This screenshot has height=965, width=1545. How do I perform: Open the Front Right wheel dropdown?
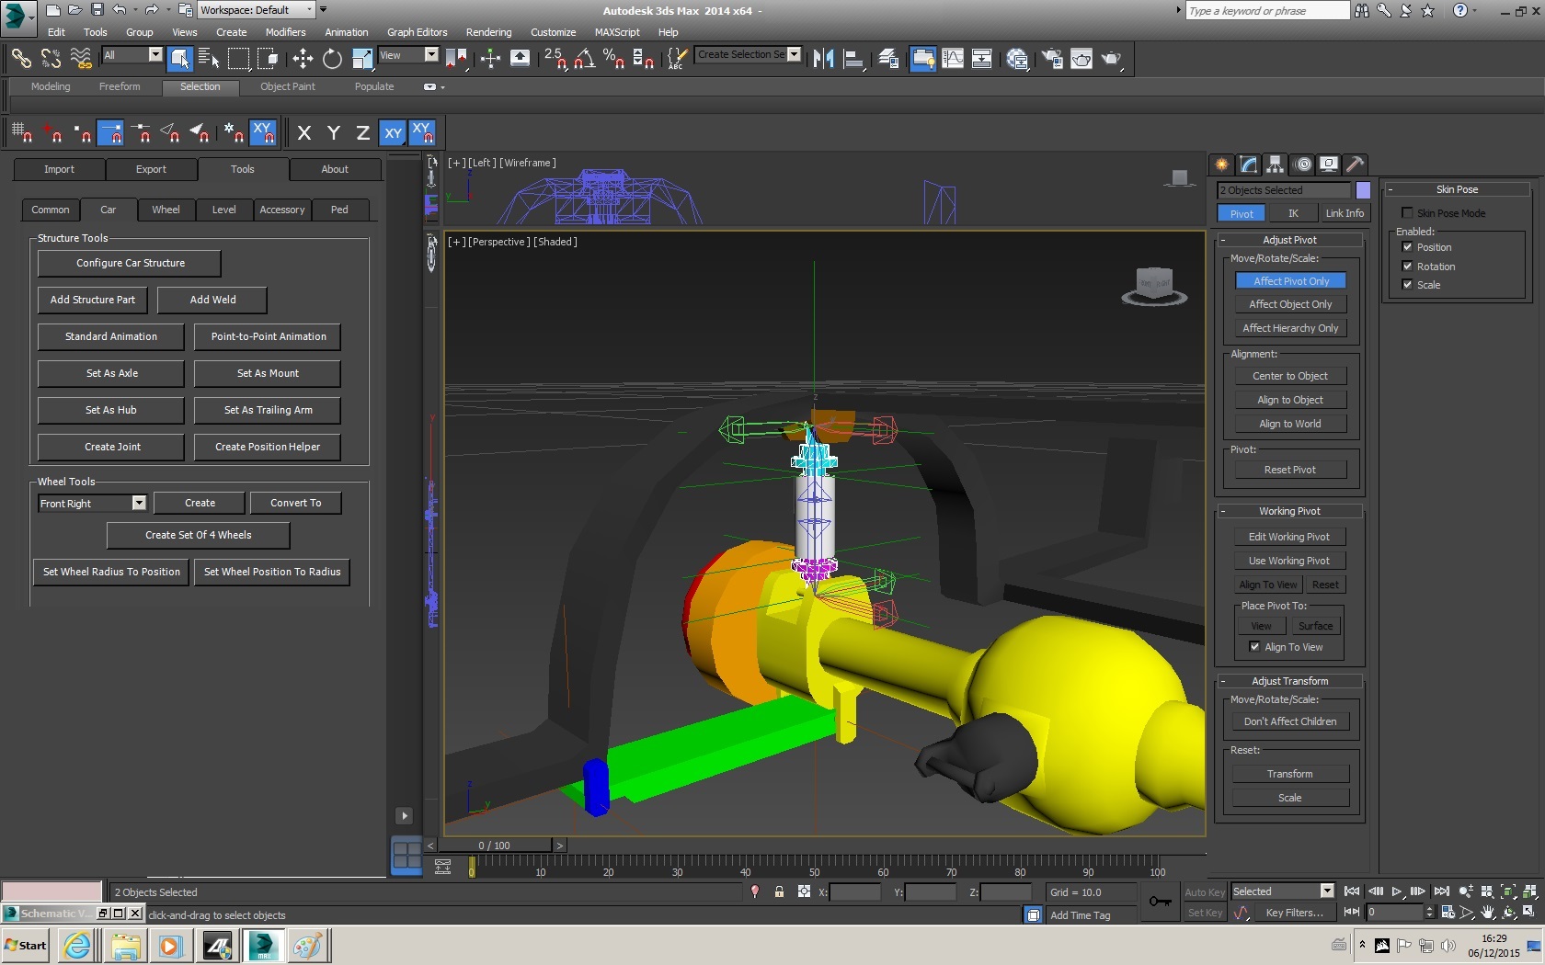(139, 504)
